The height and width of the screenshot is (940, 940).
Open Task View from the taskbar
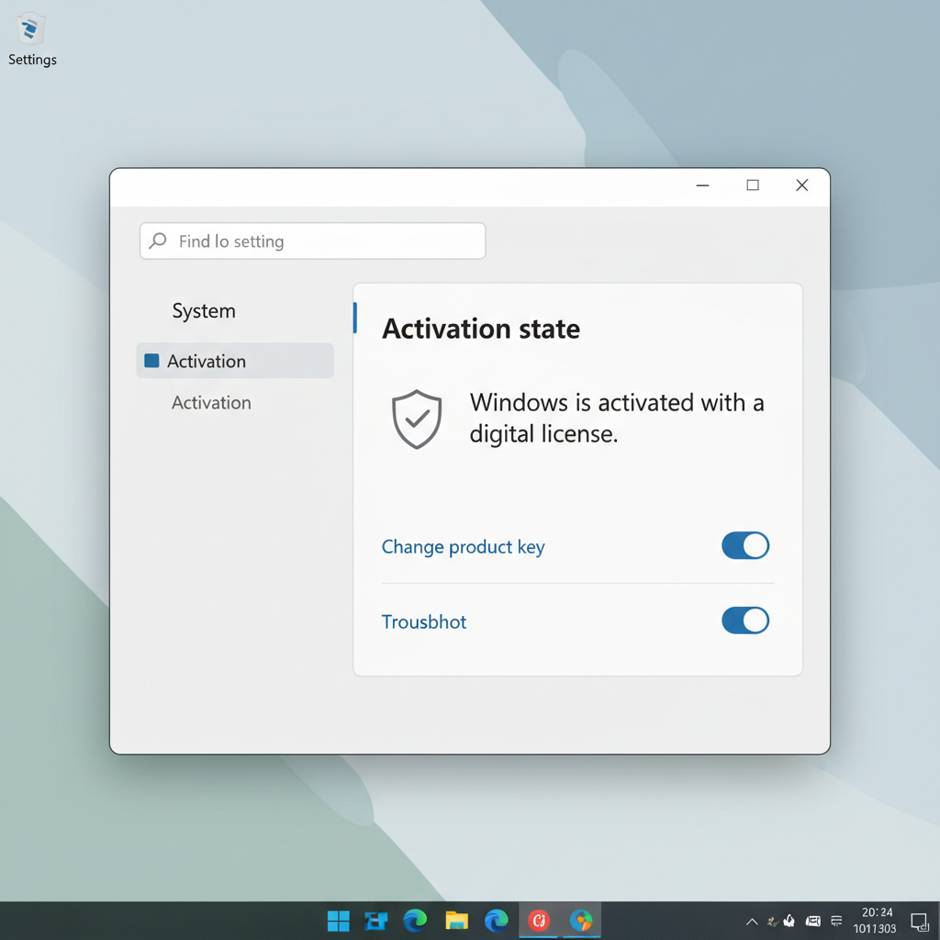pos(375,921)
